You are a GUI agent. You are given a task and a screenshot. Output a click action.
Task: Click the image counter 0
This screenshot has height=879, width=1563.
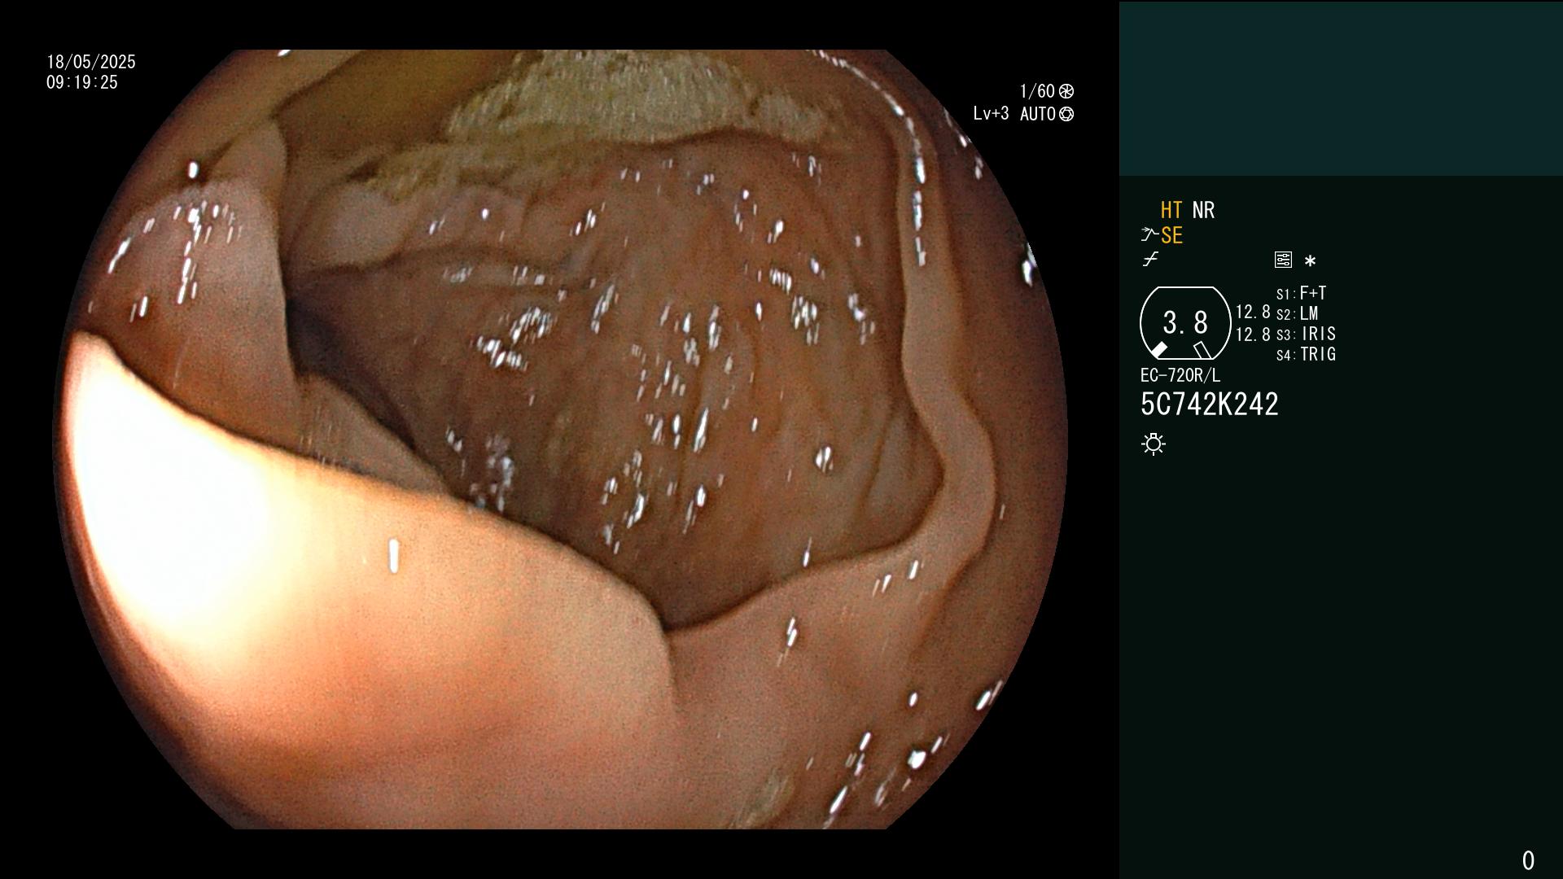pyautogui.click(x=1528, y=860)
